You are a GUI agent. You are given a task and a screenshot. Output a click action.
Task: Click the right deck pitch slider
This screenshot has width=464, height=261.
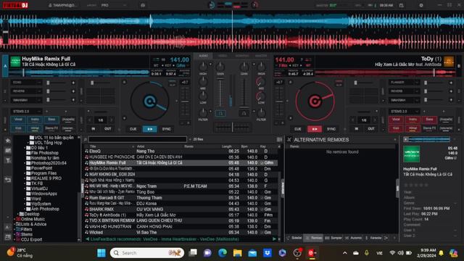(279, 101)
